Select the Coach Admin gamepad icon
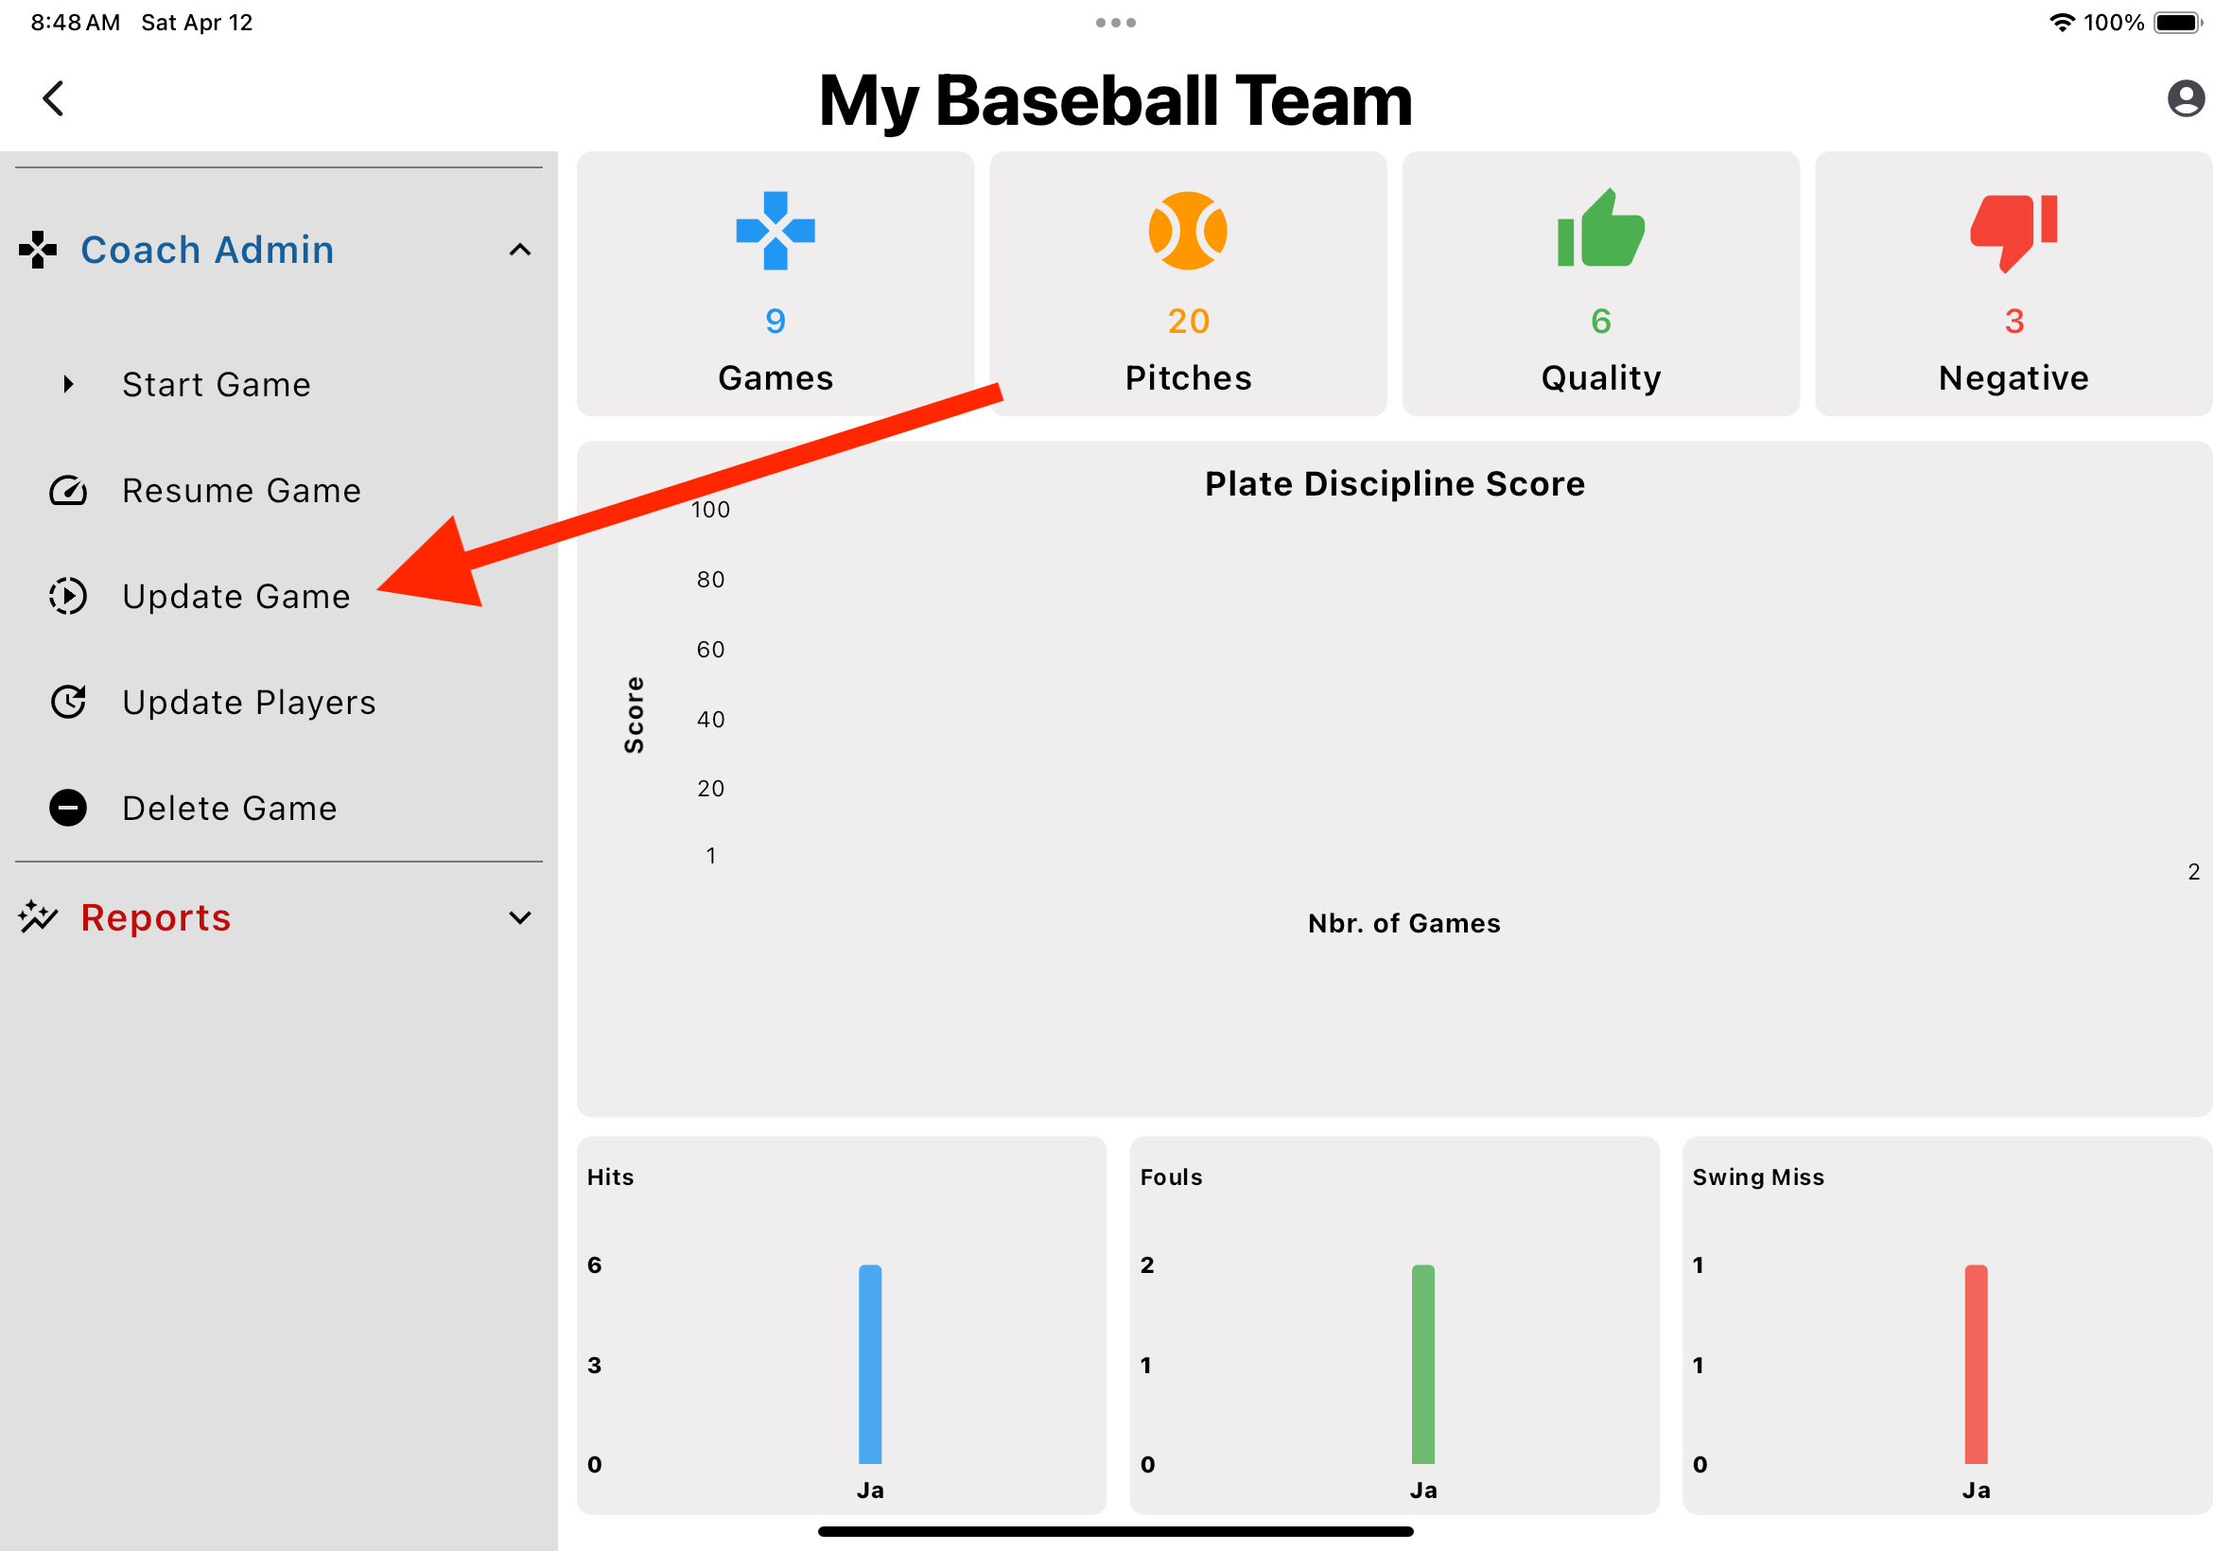Image resolution: width=2232 pixels, height=1551 pixels. 37,251
